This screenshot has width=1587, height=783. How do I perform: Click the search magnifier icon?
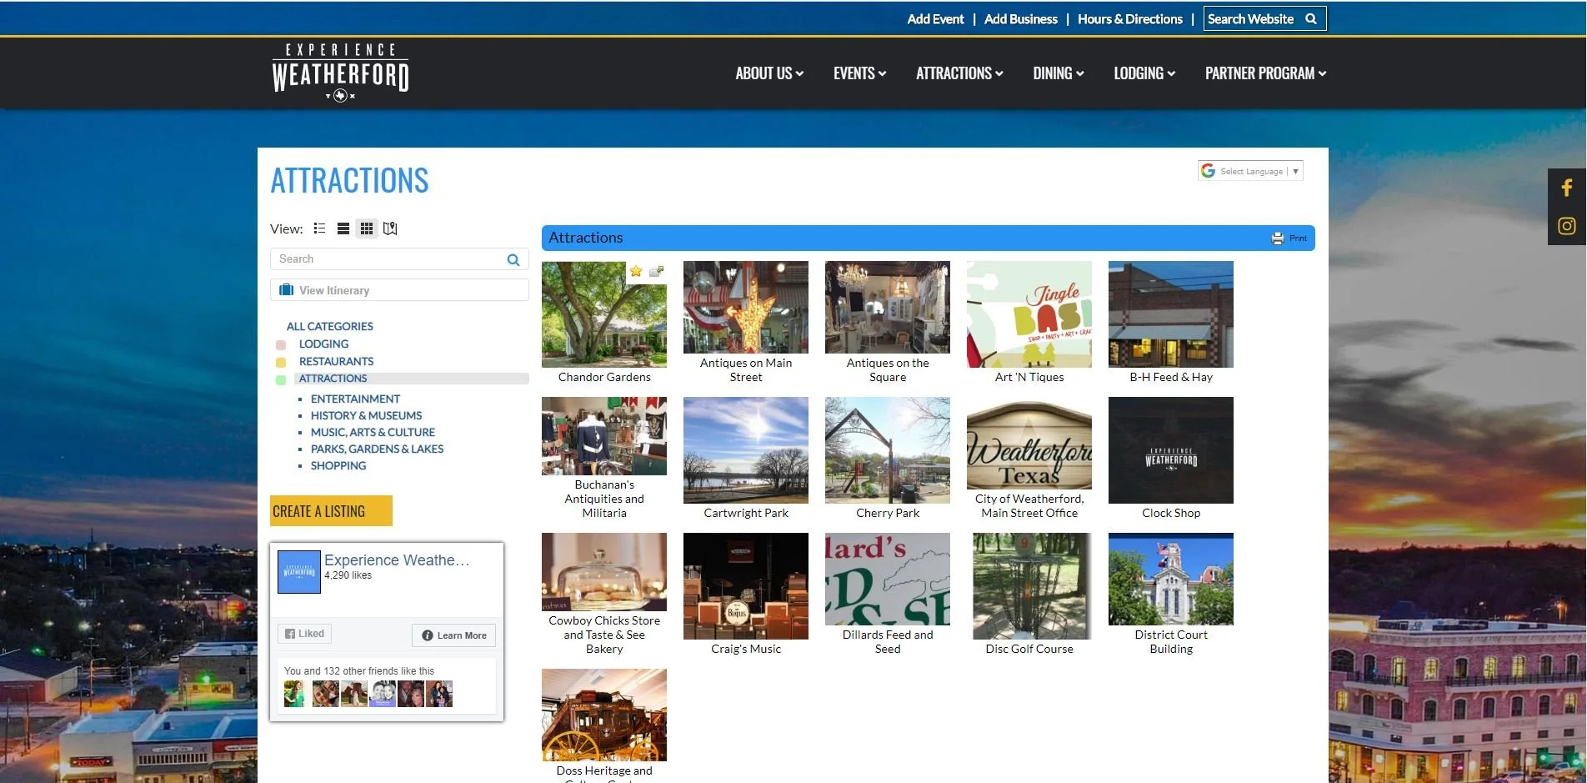tap(513, 258)
